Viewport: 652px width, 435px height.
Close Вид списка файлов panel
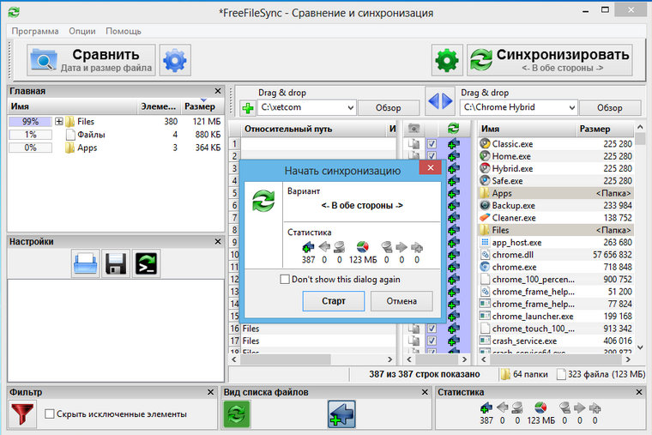pyautogui.click(x=425, y=392)
